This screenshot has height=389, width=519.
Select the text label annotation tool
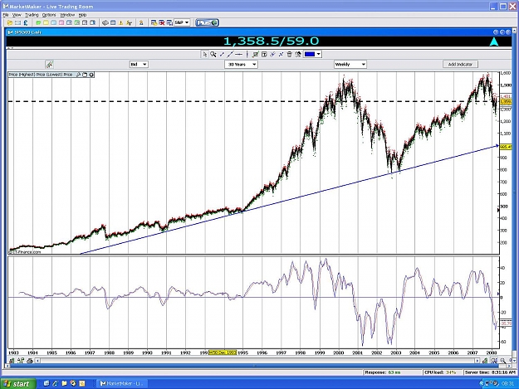coord(264,54)
